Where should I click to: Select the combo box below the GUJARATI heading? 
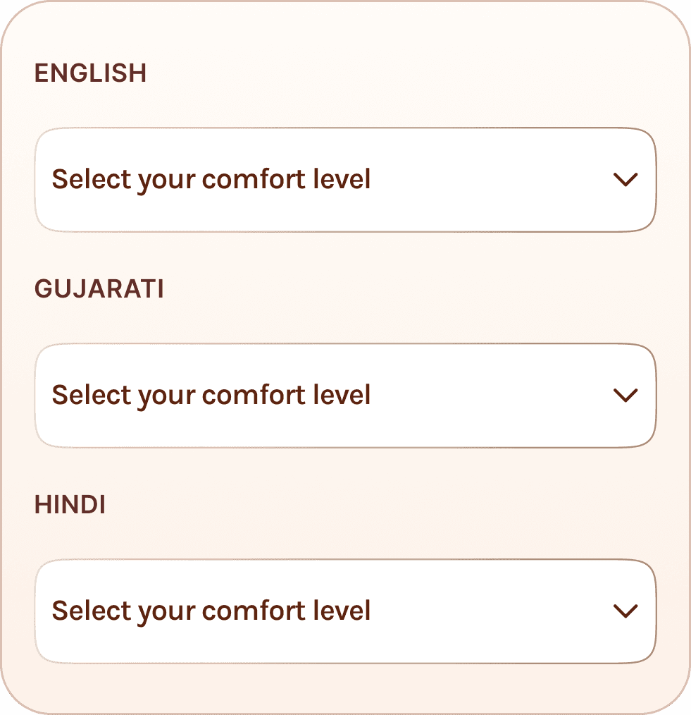tap(345, 396)
